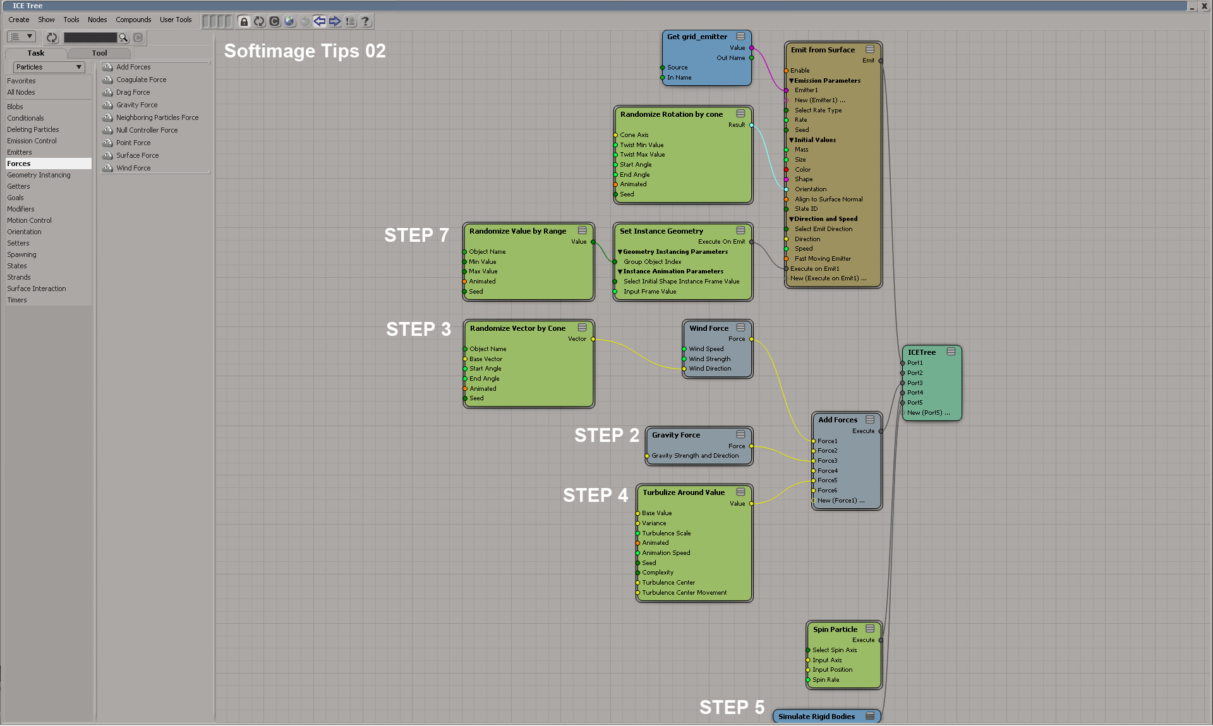Toggle the Spin Particle node collapse icon
The width and height of the screenshot is (1213, 726).
[870, 629]
